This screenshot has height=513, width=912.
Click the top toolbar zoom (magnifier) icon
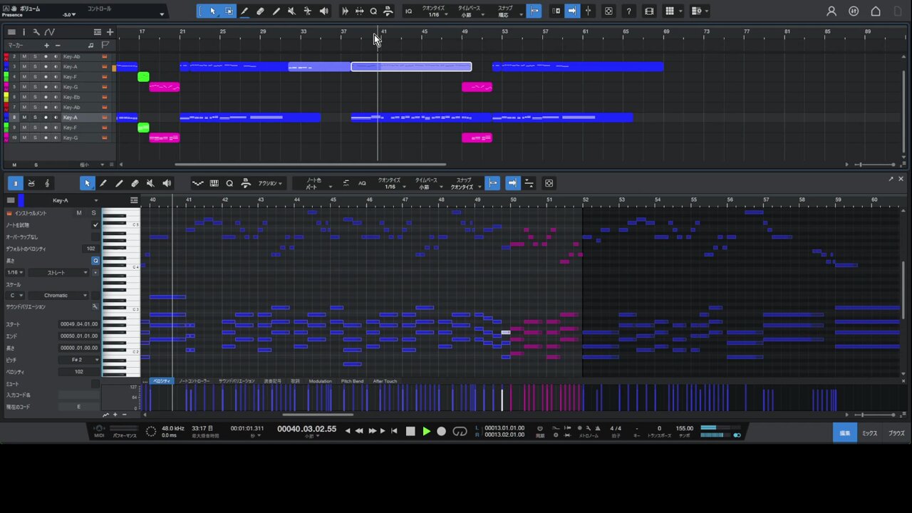pyautogui.click(x=373, y=11)
